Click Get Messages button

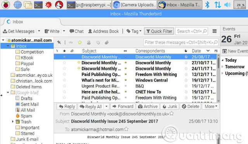19,31
